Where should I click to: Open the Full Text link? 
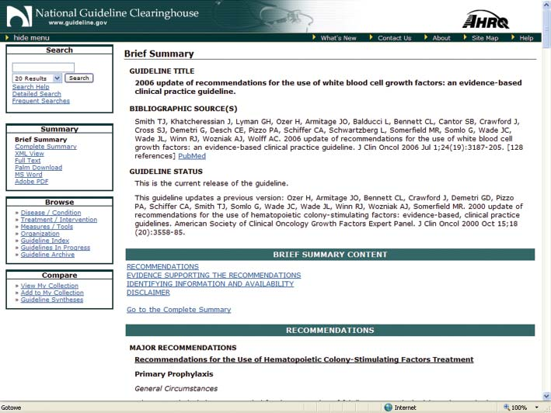27,161
